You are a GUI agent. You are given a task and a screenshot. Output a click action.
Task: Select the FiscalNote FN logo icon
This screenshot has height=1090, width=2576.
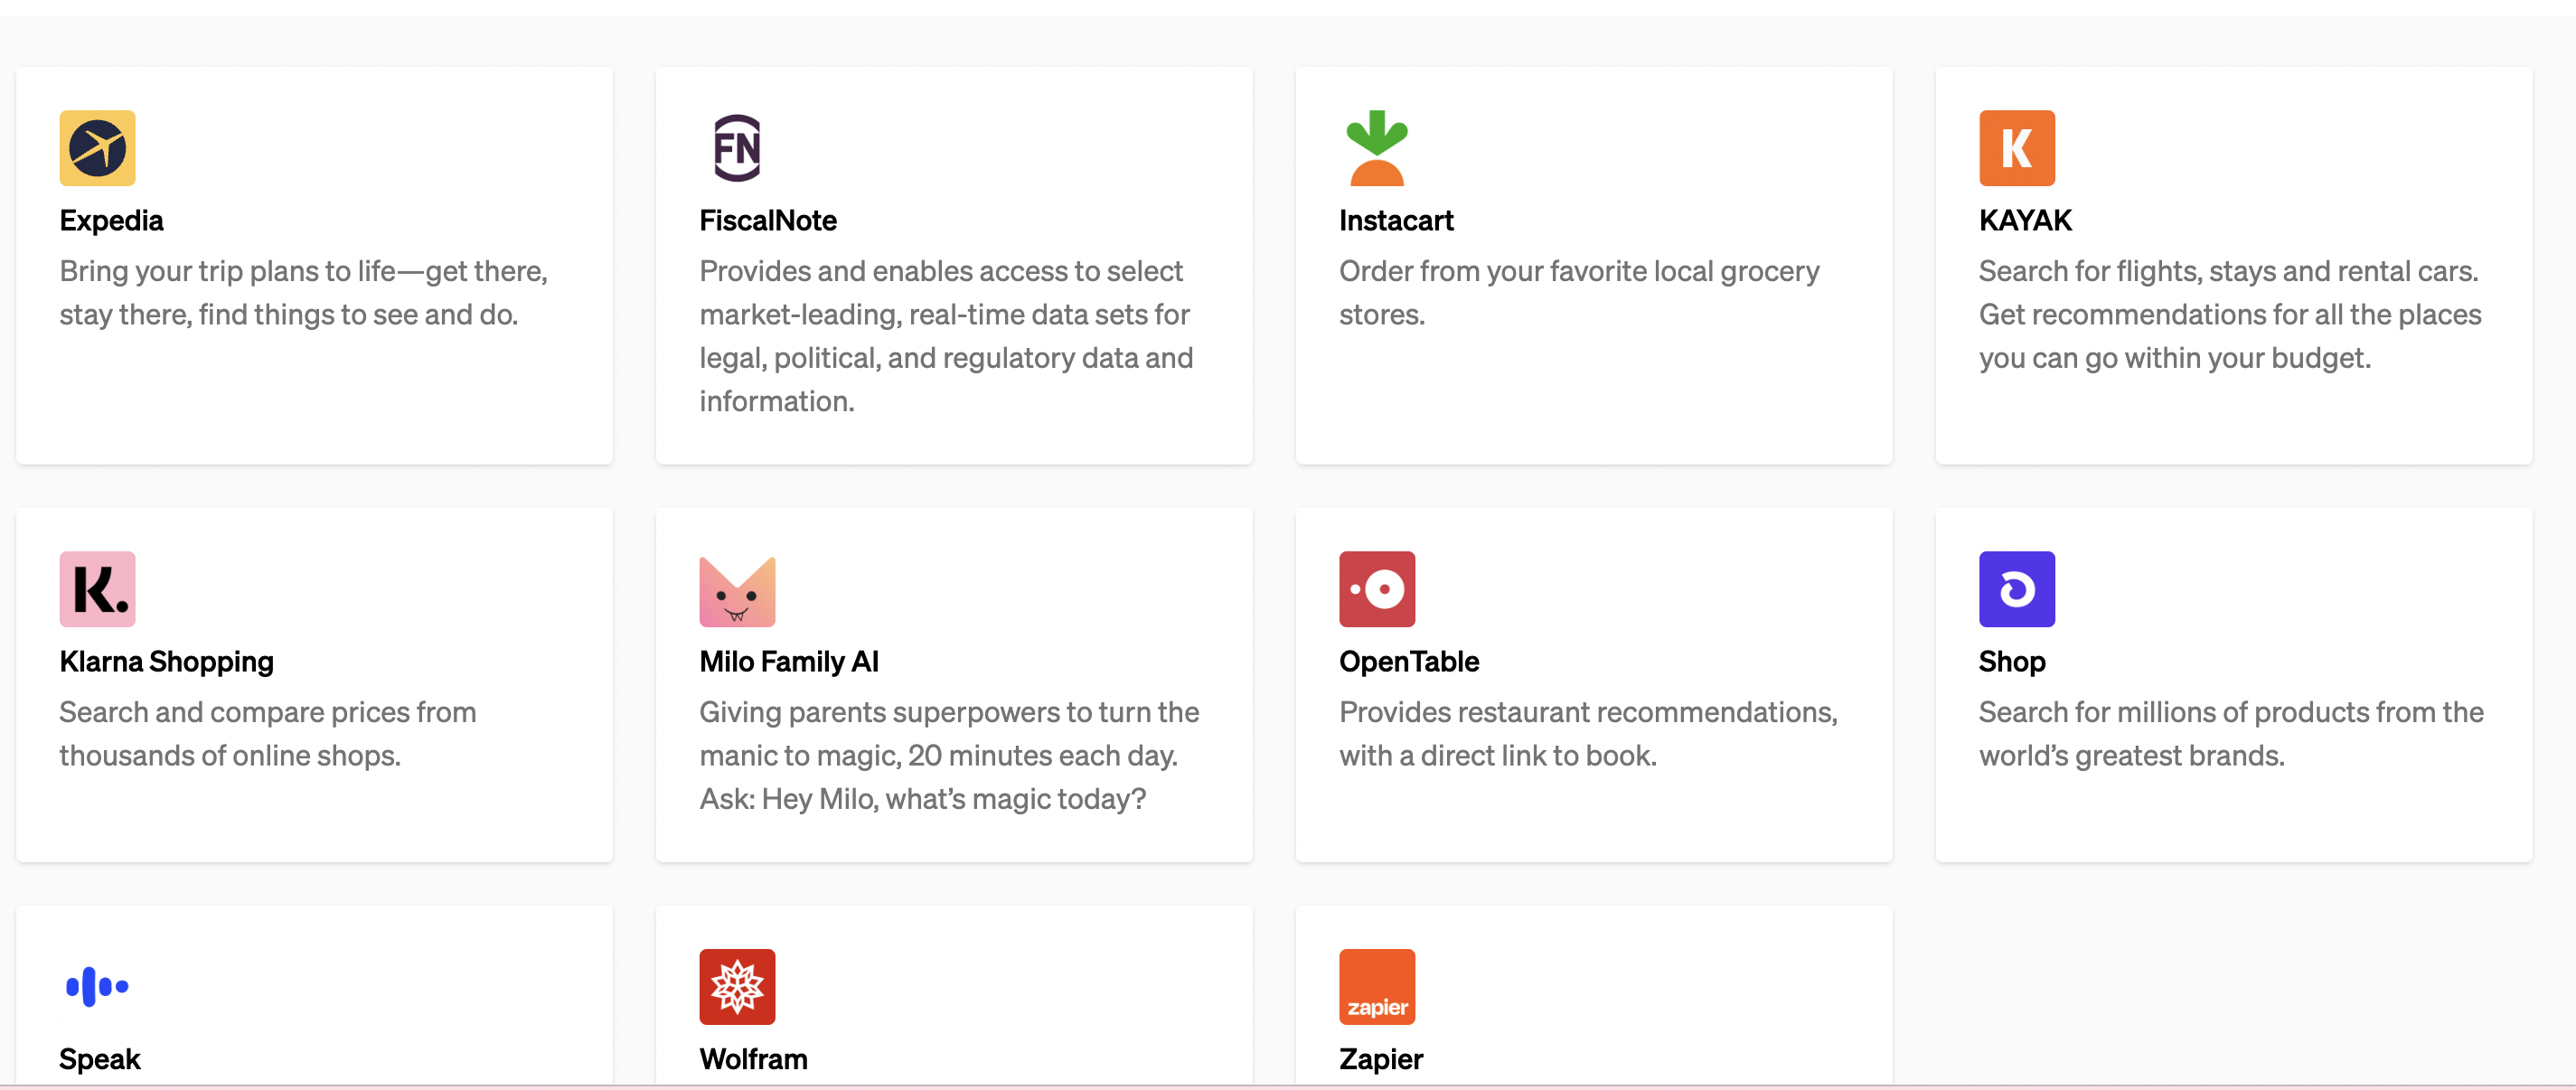737,148
